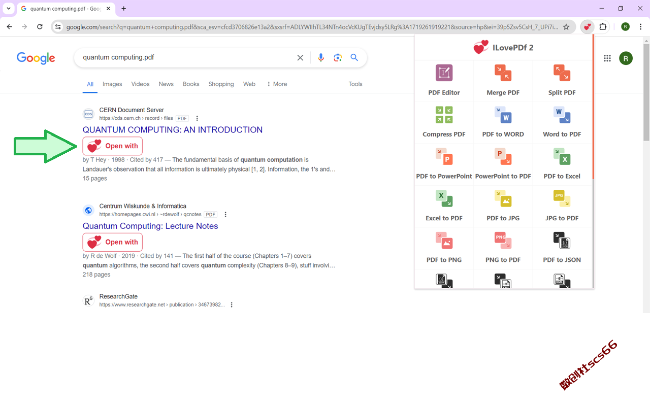Switch to the Books tab
The image size is (650, 406).
[x=191, y=84]
